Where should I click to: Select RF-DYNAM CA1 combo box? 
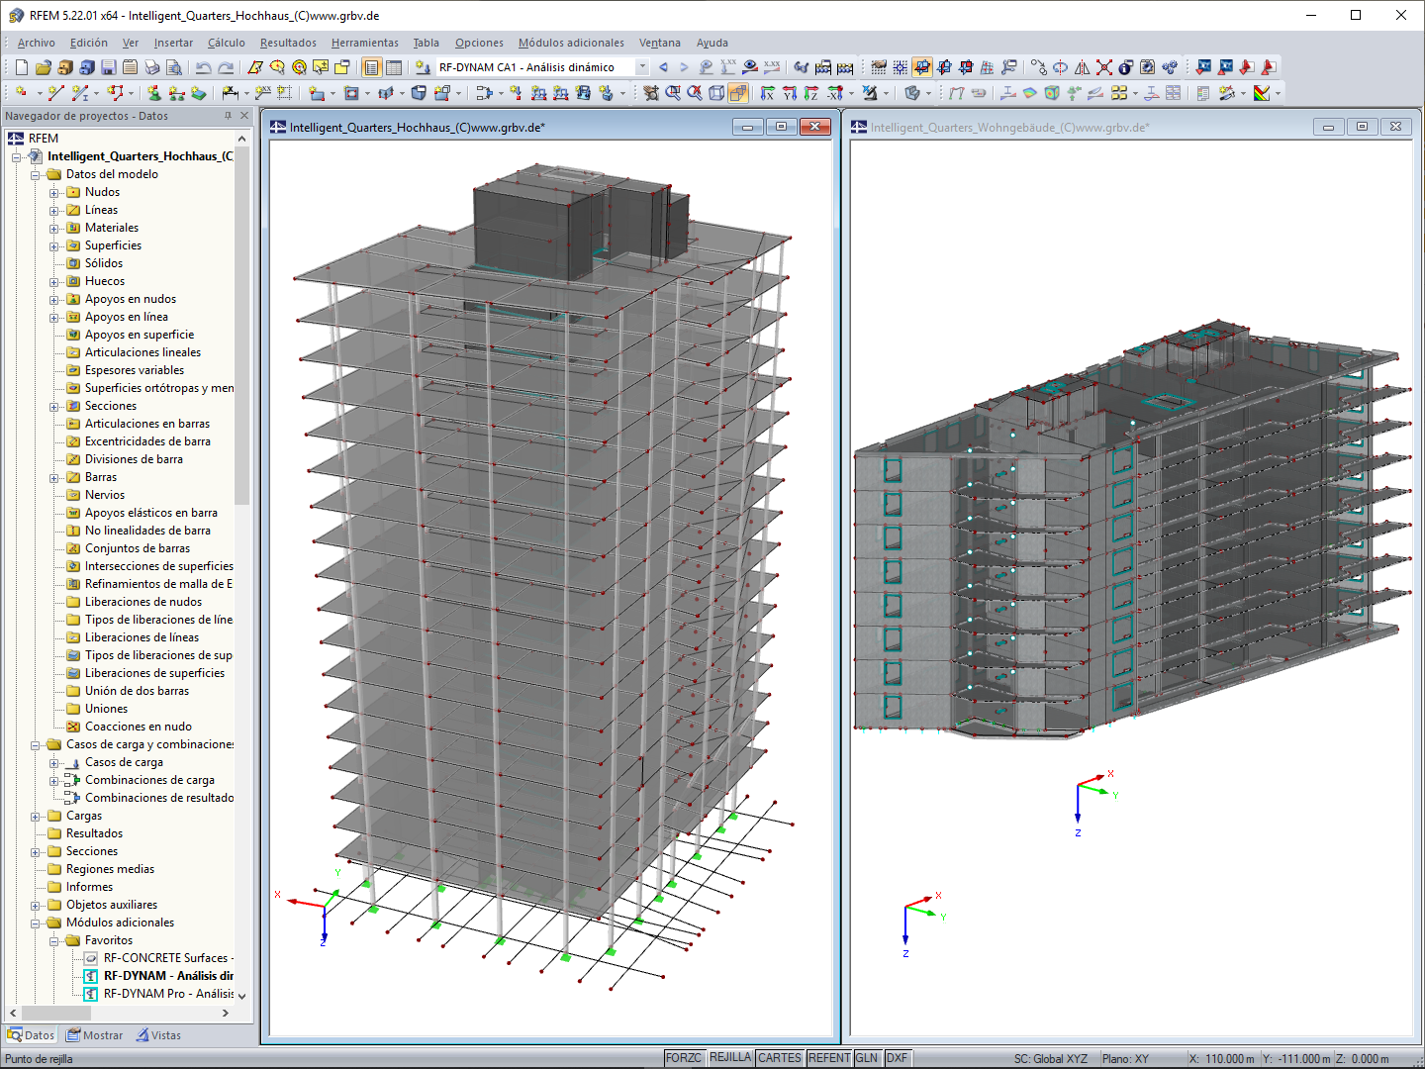pyautogui.click(x=542, y=67)
